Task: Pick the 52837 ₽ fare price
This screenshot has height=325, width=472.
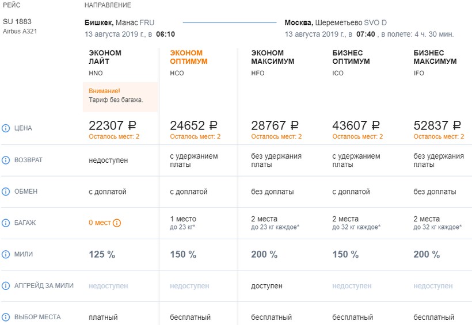Action: click(x=437, y=125)
